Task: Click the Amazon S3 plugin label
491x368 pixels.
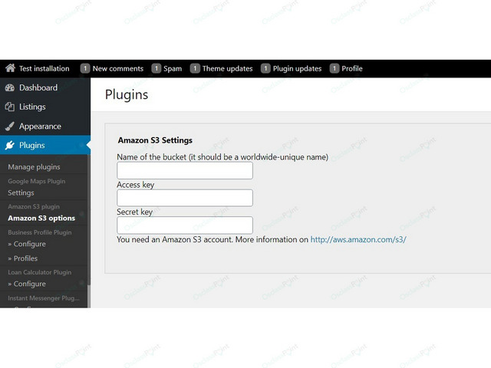Action: [34, 206]
